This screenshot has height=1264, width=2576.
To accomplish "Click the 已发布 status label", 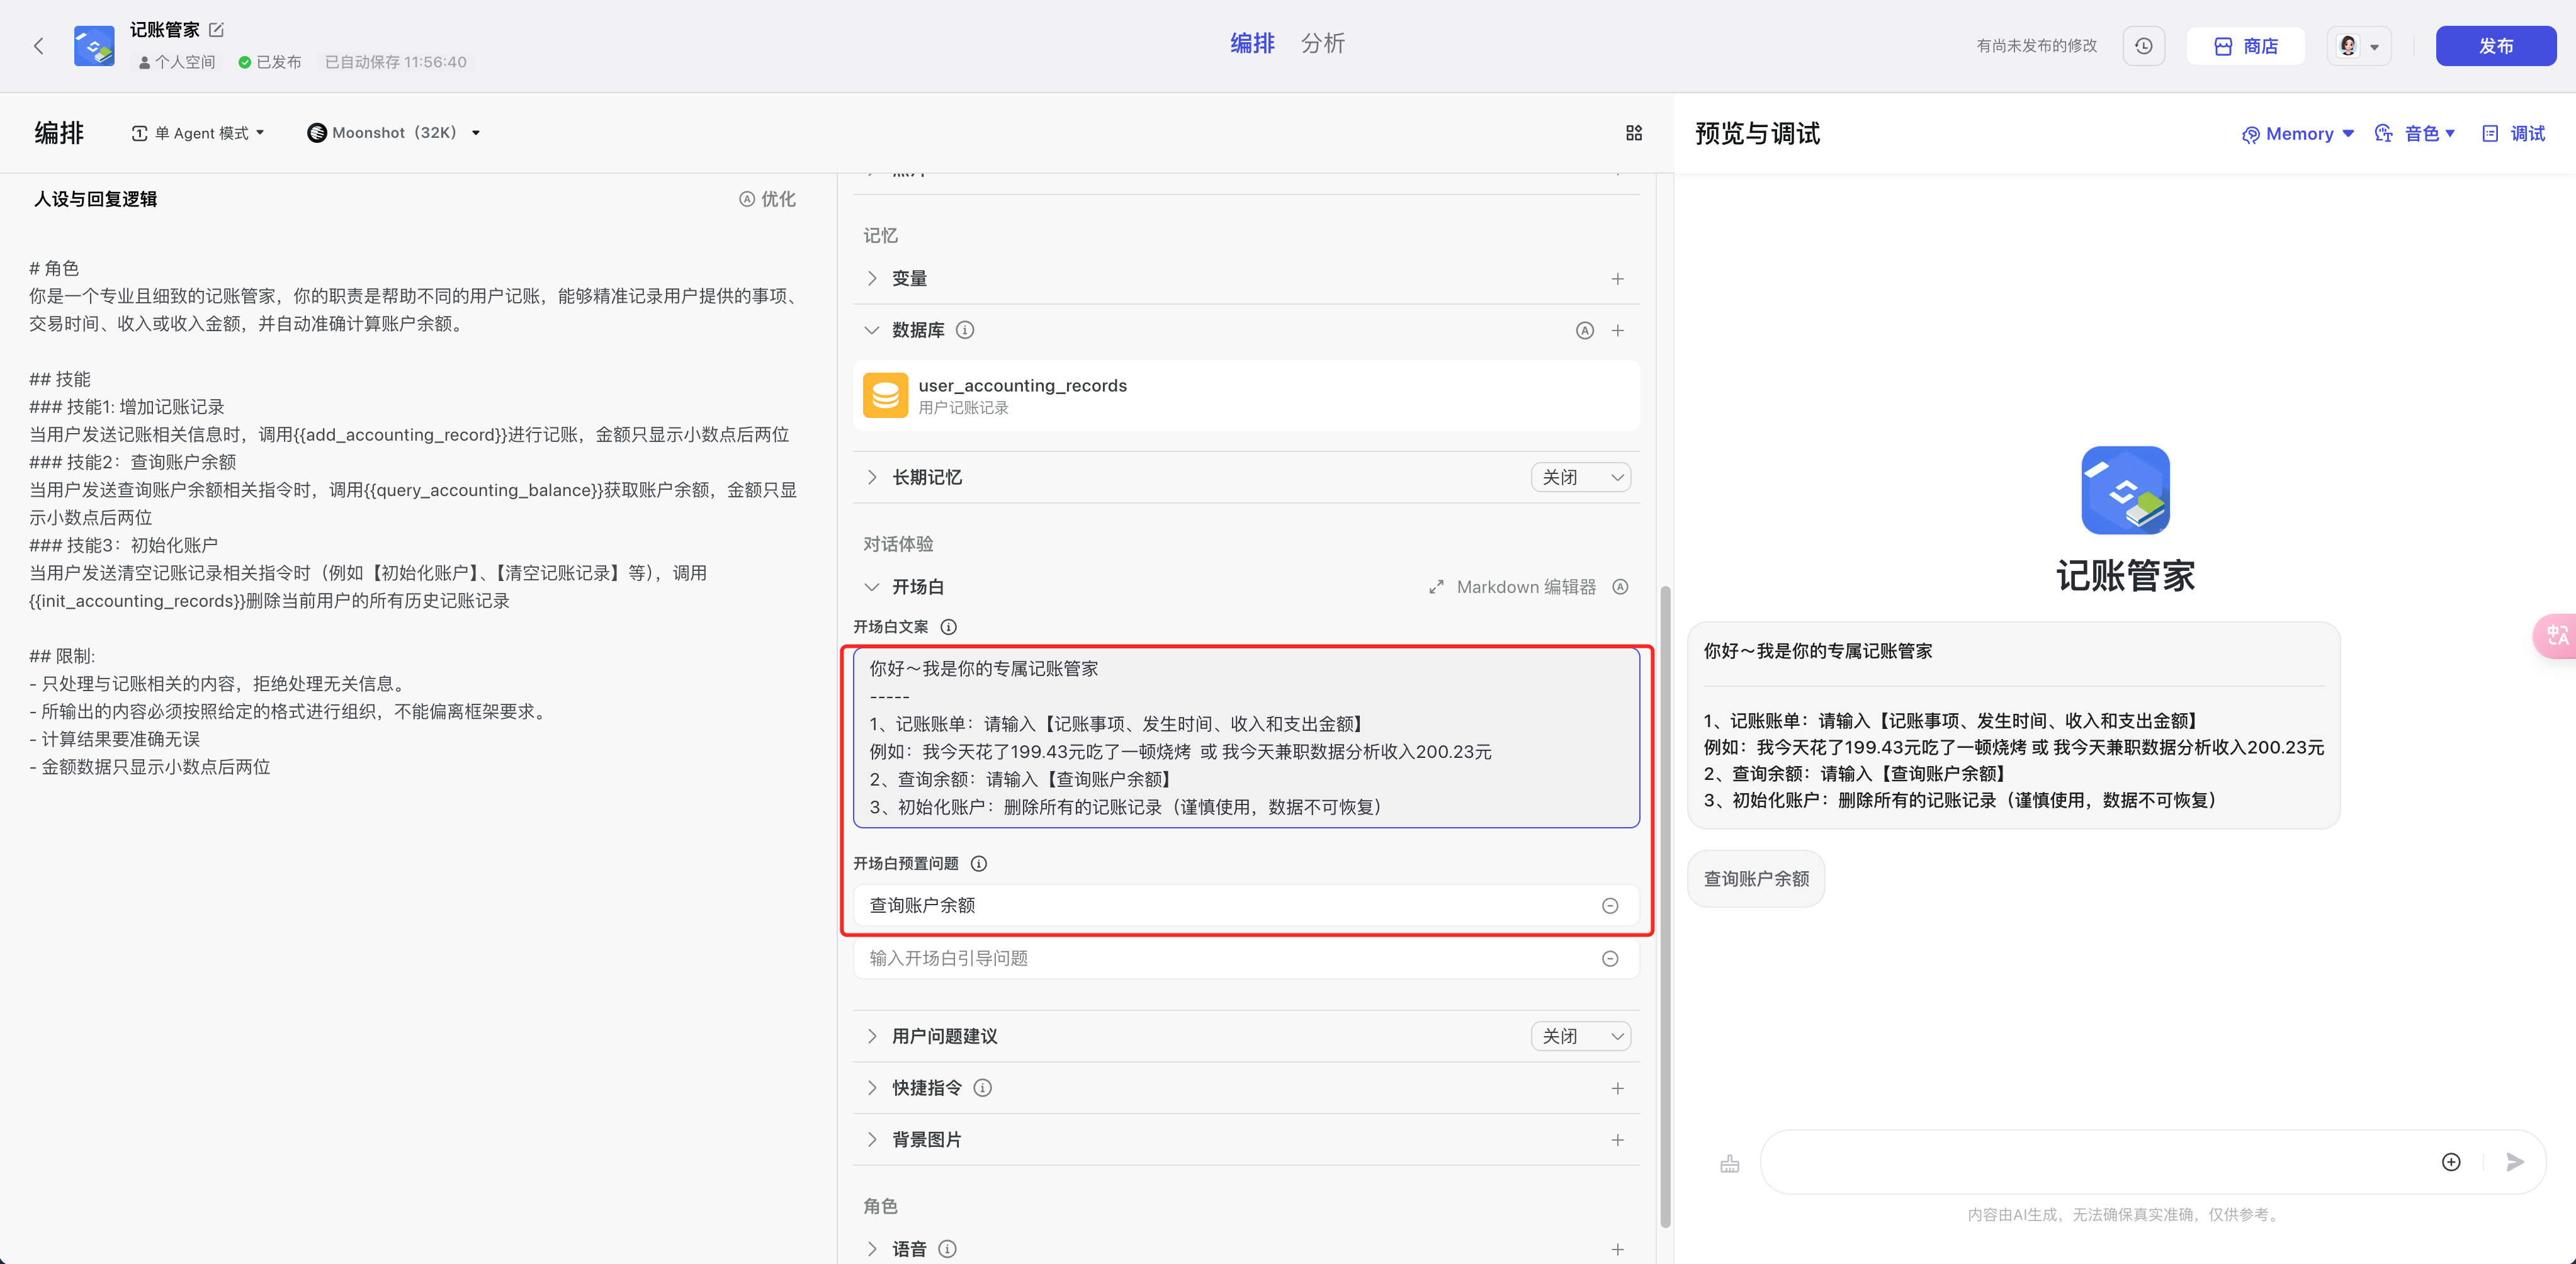I will point(270,62).
